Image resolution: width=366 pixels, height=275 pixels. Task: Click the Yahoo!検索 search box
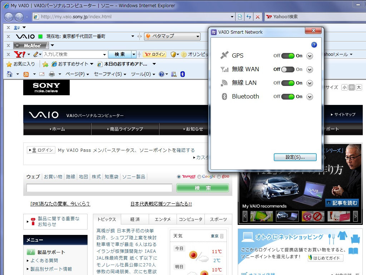(x=315, y=16)
